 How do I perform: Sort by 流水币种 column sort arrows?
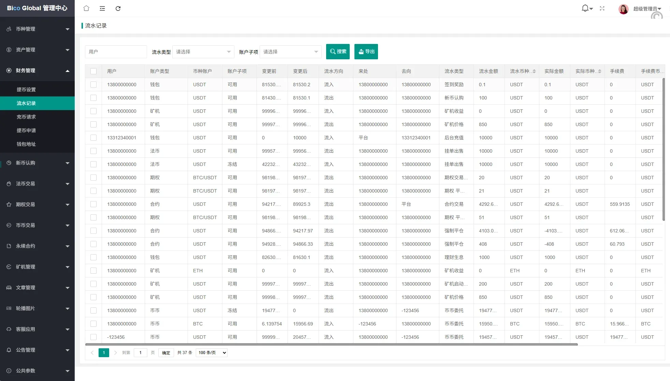pyautogui.click(x=534, y=71)
